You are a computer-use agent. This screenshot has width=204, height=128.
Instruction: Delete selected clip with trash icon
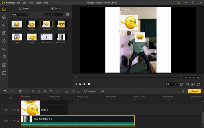point(20,91)
